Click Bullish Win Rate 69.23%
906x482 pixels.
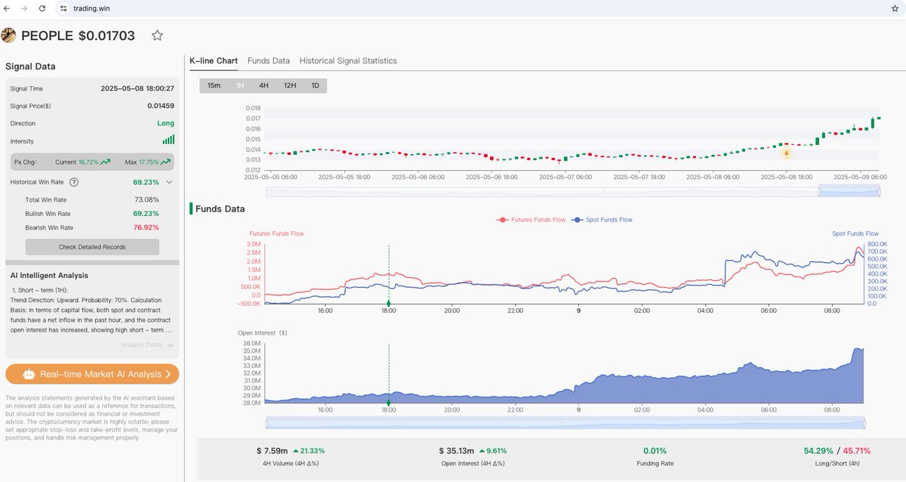tap(146, 214)
